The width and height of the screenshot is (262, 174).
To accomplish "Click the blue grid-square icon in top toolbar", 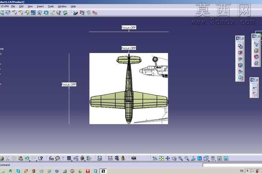I will coord(33,13).
